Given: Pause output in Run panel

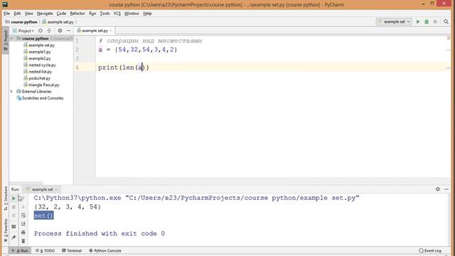Looking at the screenshot, I should point(14,215).
